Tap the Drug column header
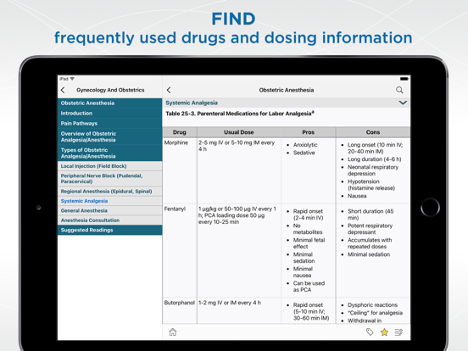Screen dimensions: 468x351 tap(180, 132)
